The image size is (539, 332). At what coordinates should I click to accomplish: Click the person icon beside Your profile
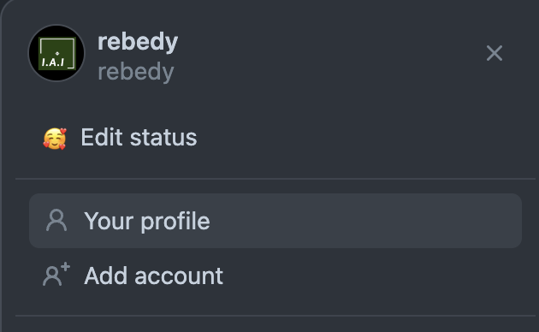[56, 220]
